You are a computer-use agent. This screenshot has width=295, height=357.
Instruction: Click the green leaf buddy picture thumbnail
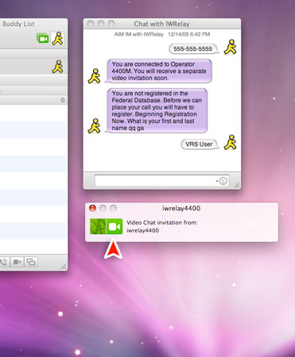click(x=98, y=226)
